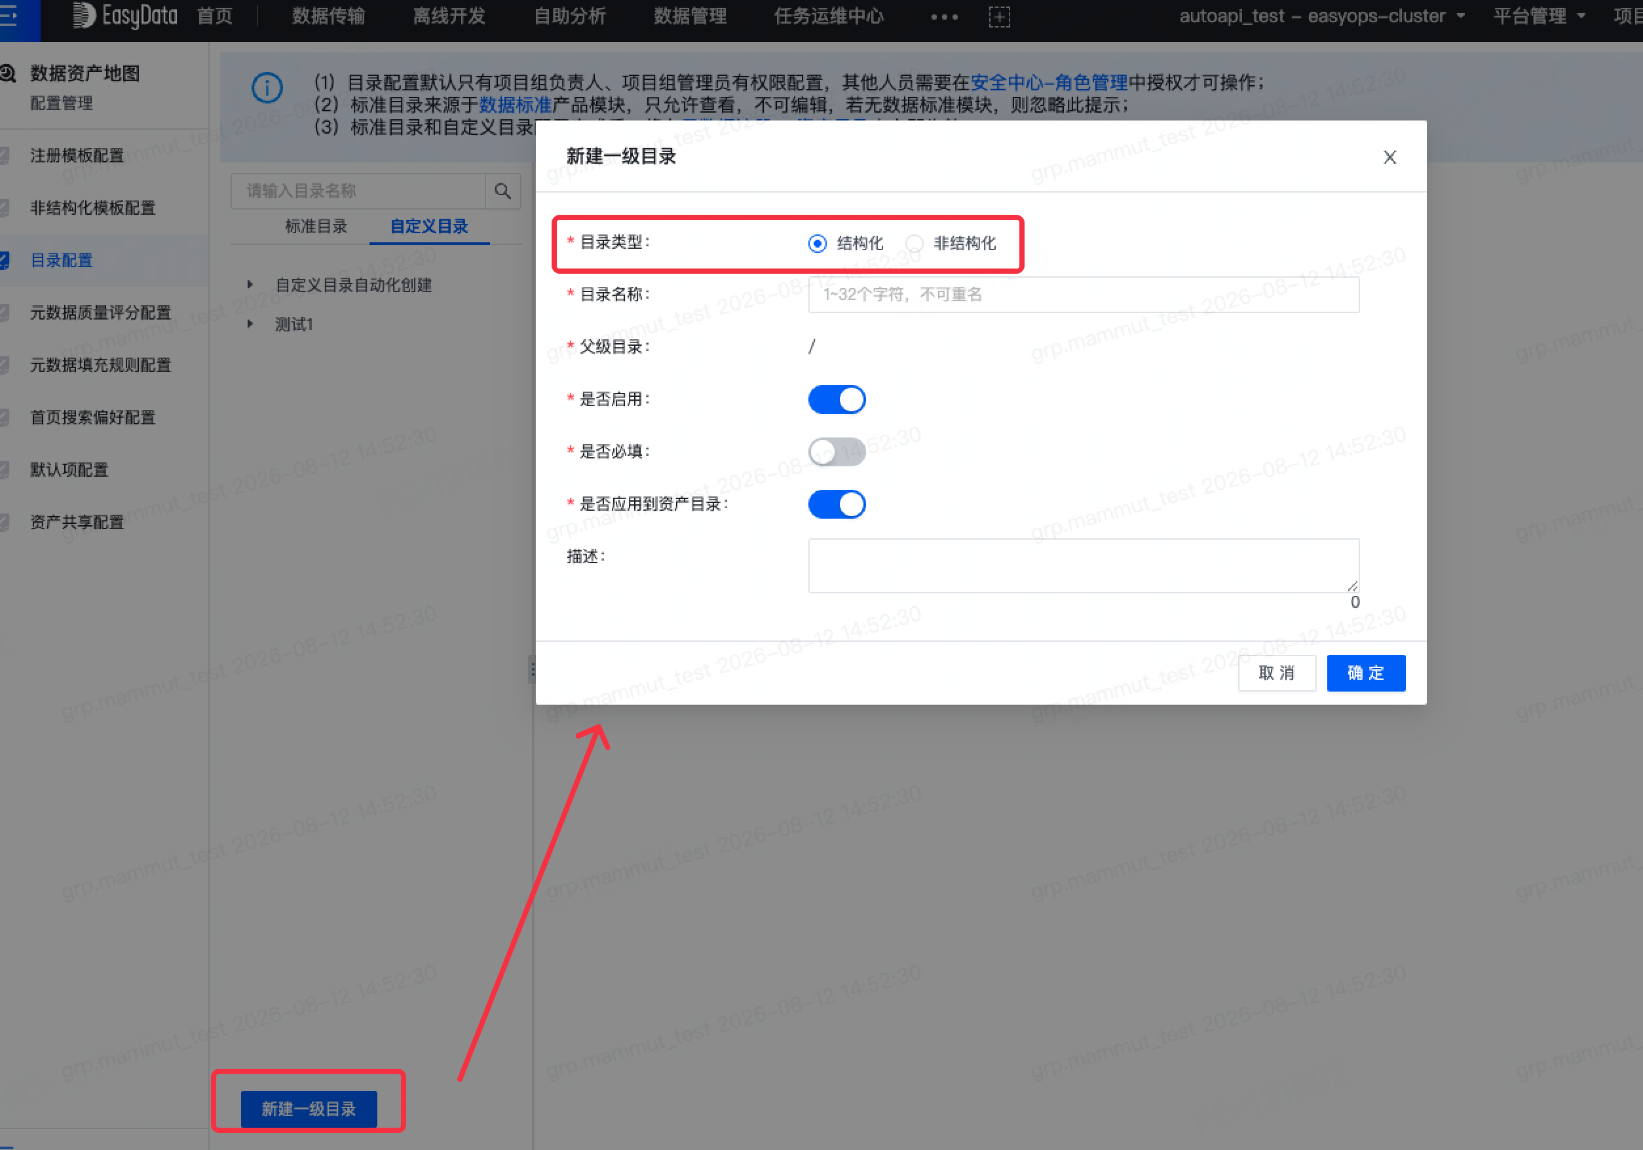Screen dimensions: 1643x1150
Task: Click the info circle icon
Action: pos(267,88)
